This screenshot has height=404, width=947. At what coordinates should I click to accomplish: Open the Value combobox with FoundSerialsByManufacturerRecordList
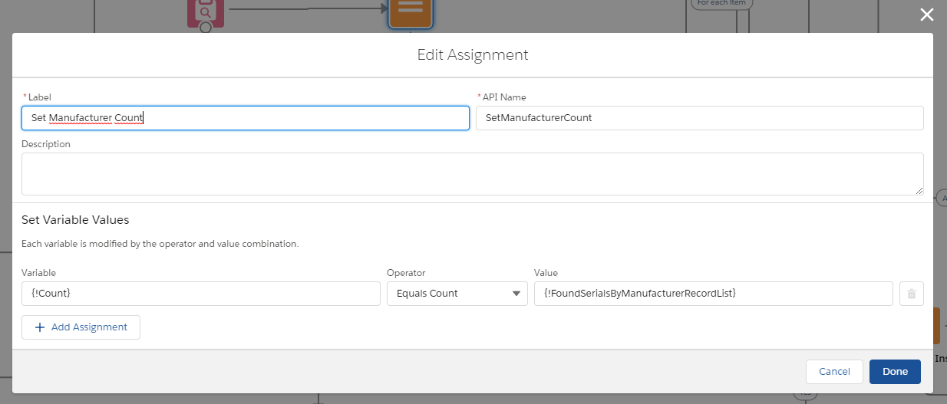click(x=713, y=294)
